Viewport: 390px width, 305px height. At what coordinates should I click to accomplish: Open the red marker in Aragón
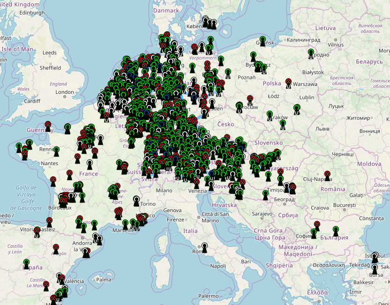click(56, 249)
